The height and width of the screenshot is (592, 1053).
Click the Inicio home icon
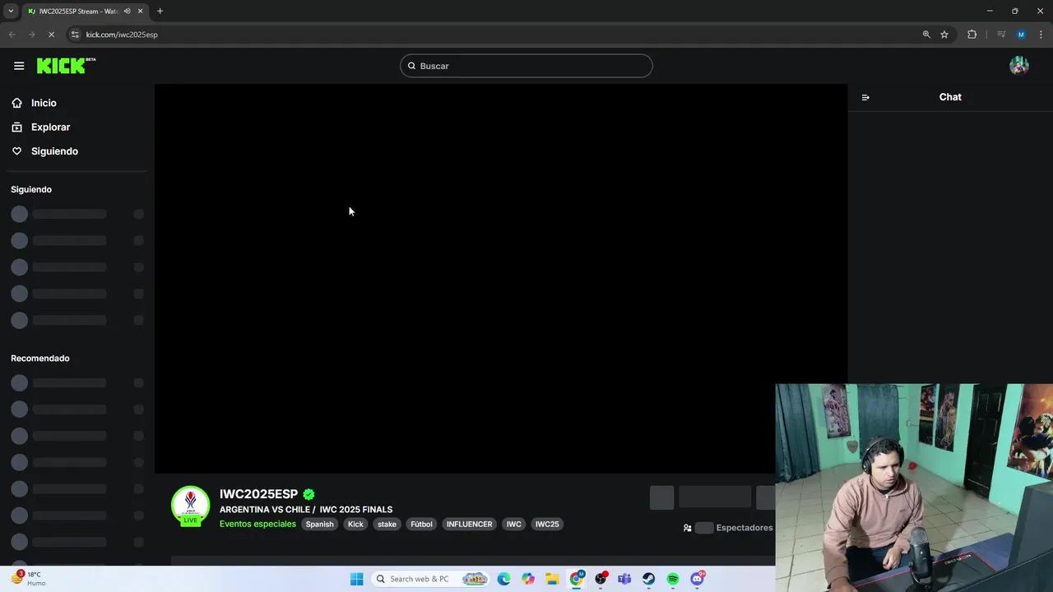16,103
